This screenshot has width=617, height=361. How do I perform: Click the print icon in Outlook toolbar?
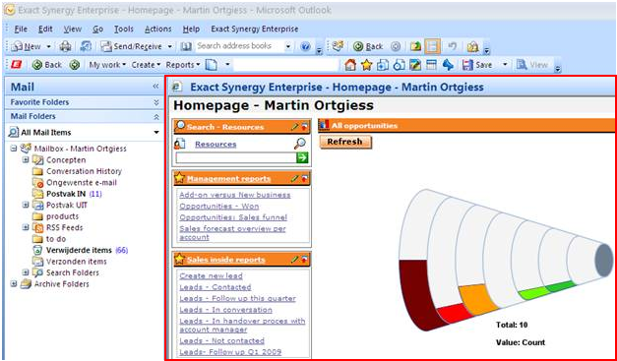point(65,46)
